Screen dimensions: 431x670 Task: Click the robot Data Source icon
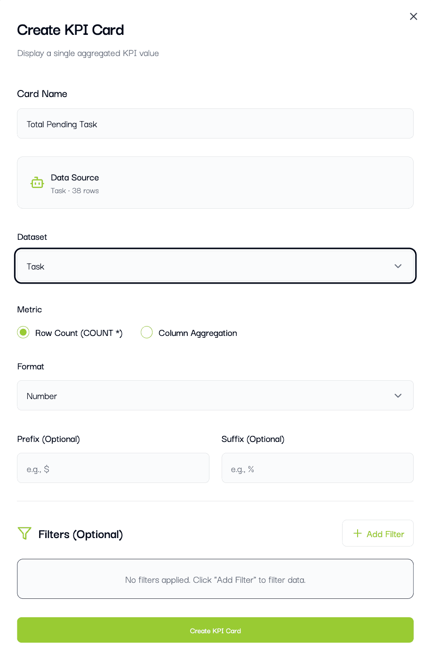pos(37,183)
